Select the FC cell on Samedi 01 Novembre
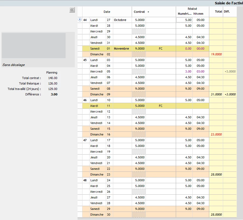The height and width of the screenshot is (220, 243). [161, 49]
